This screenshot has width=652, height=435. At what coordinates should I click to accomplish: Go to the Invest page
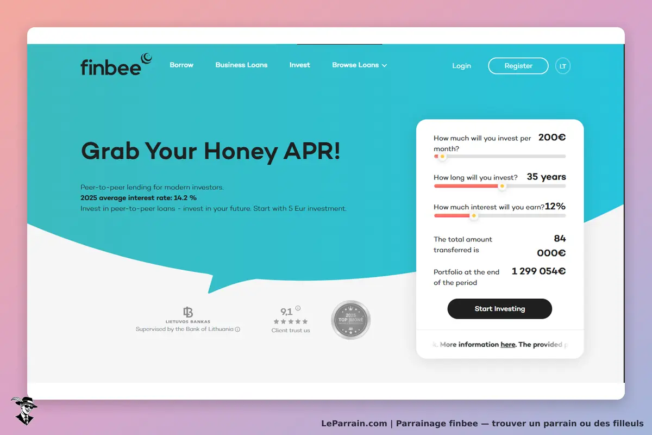coord(299,65)
